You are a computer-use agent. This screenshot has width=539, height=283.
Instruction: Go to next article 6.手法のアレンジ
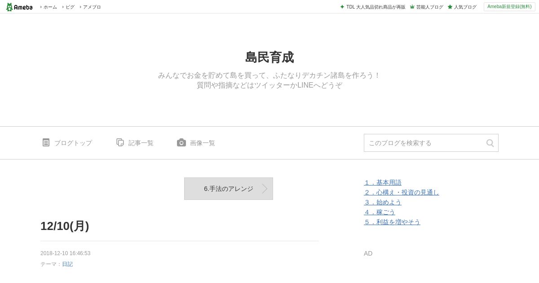tap(229, 189)
